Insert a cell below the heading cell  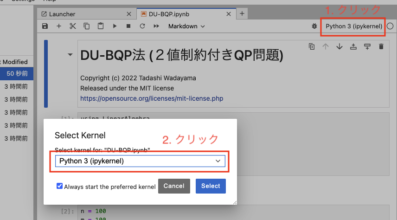[x=367, y=46]
